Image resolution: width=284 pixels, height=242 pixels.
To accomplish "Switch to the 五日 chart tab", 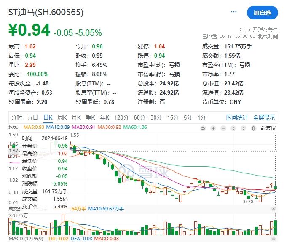I will tap(32, 117).
